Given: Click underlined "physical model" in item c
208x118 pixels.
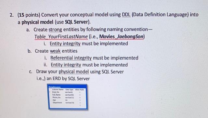Looking at the screenshot, I should click(74, 72).
